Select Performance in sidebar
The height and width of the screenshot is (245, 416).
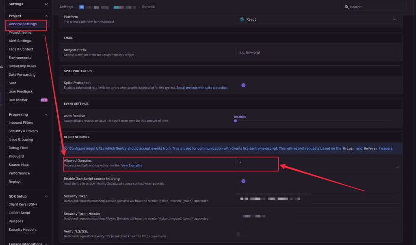pos(19,174)
